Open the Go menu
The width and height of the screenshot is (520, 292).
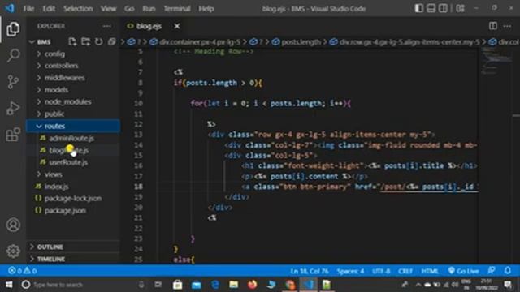129,9
